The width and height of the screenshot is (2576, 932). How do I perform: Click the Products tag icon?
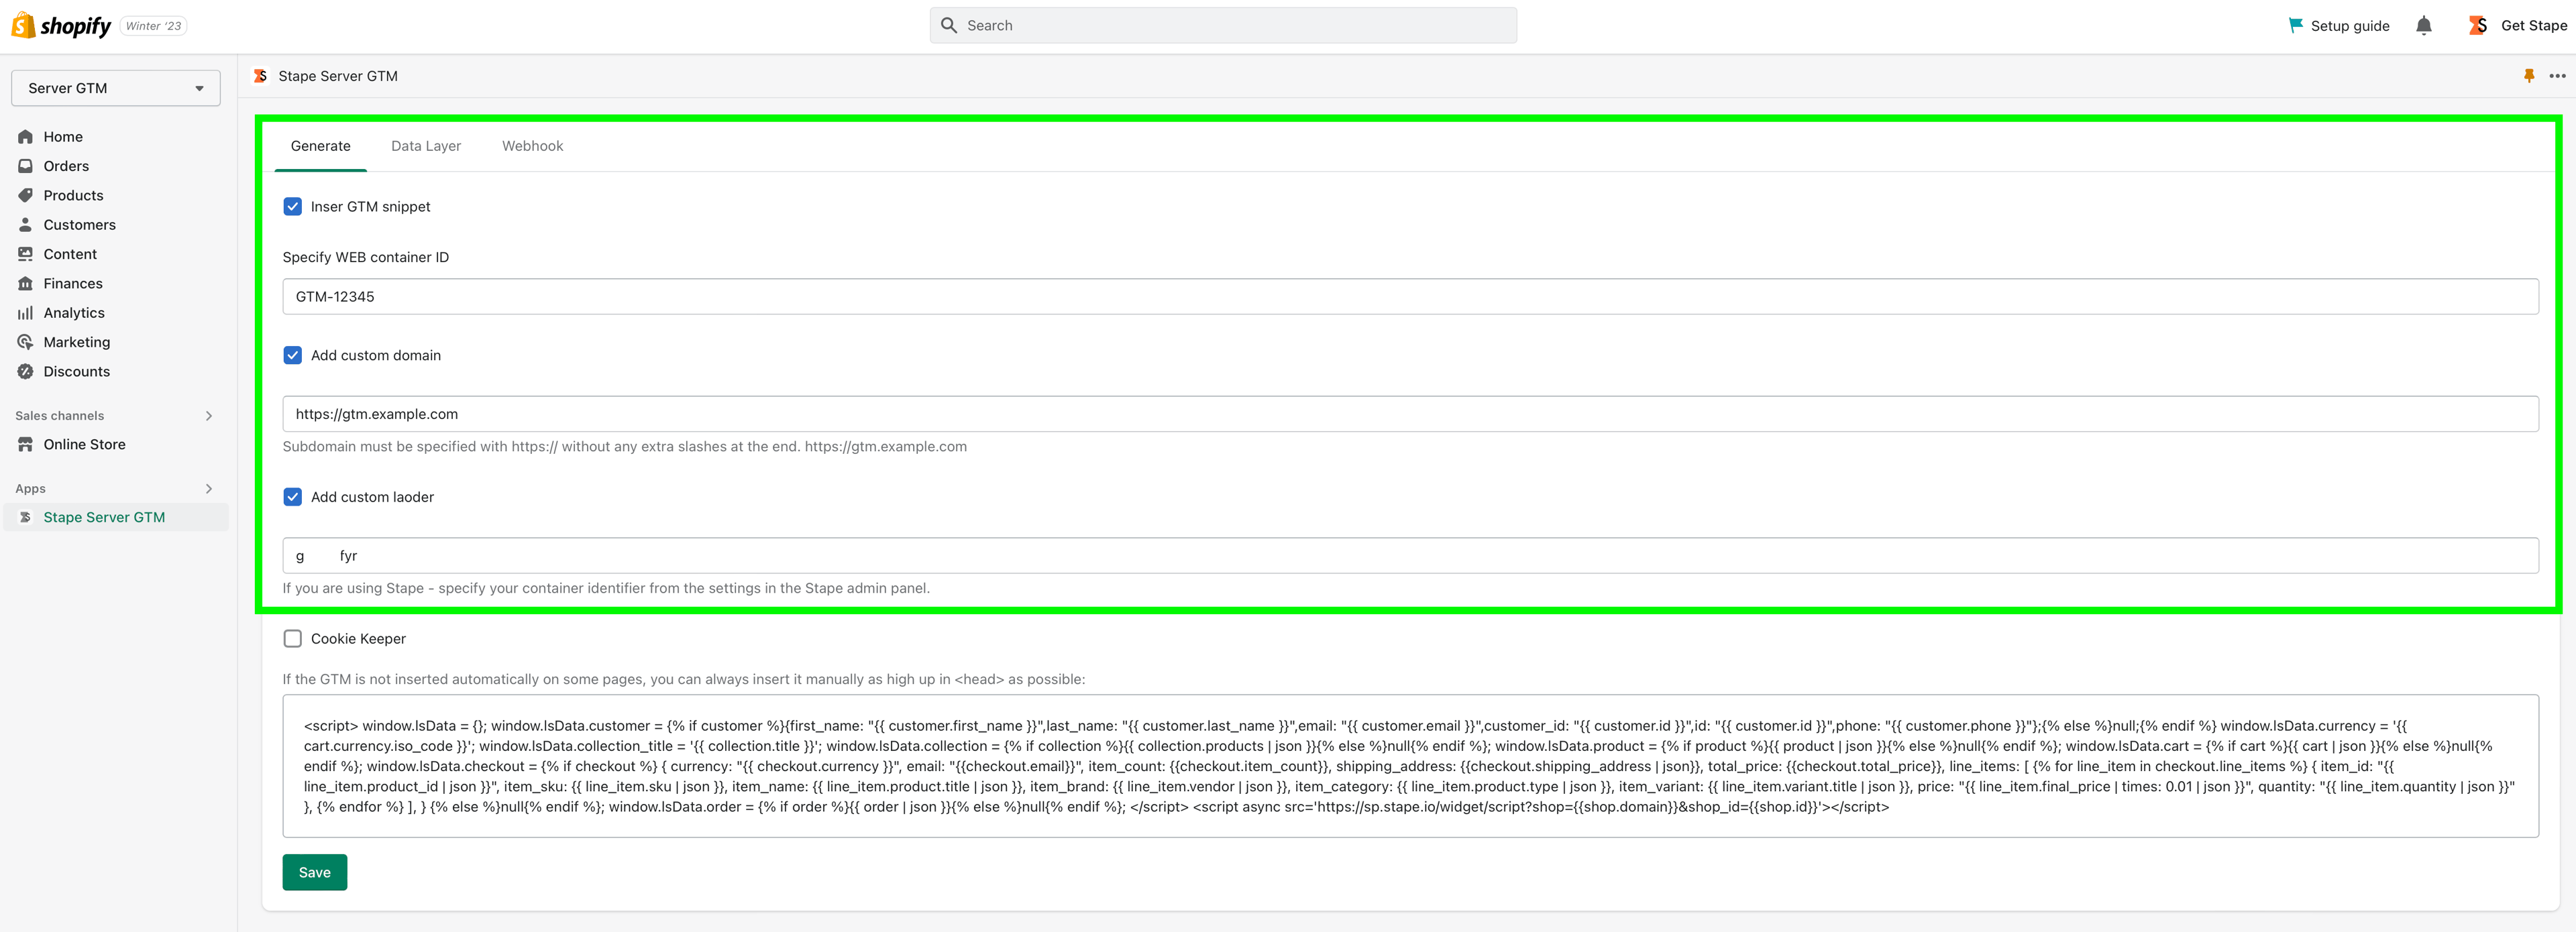pos(26,195)
